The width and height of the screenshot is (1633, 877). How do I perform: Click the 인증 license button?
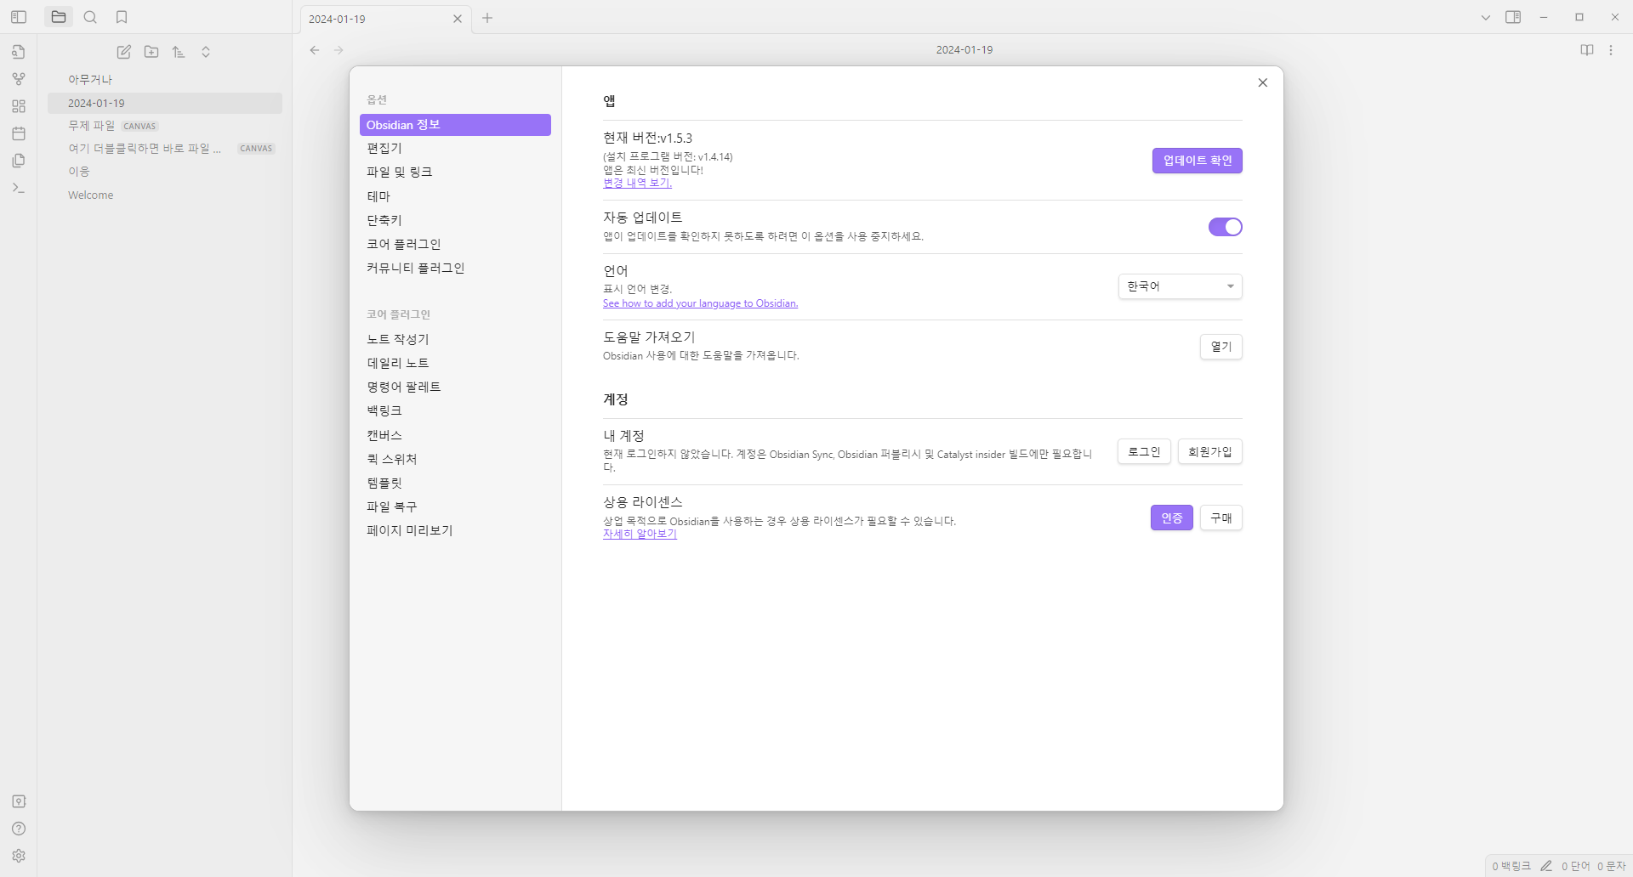point(1172,518)
